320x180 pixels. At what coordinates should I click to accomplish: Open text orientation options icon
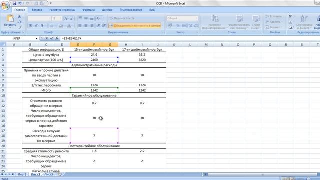(x=99, y=18)
